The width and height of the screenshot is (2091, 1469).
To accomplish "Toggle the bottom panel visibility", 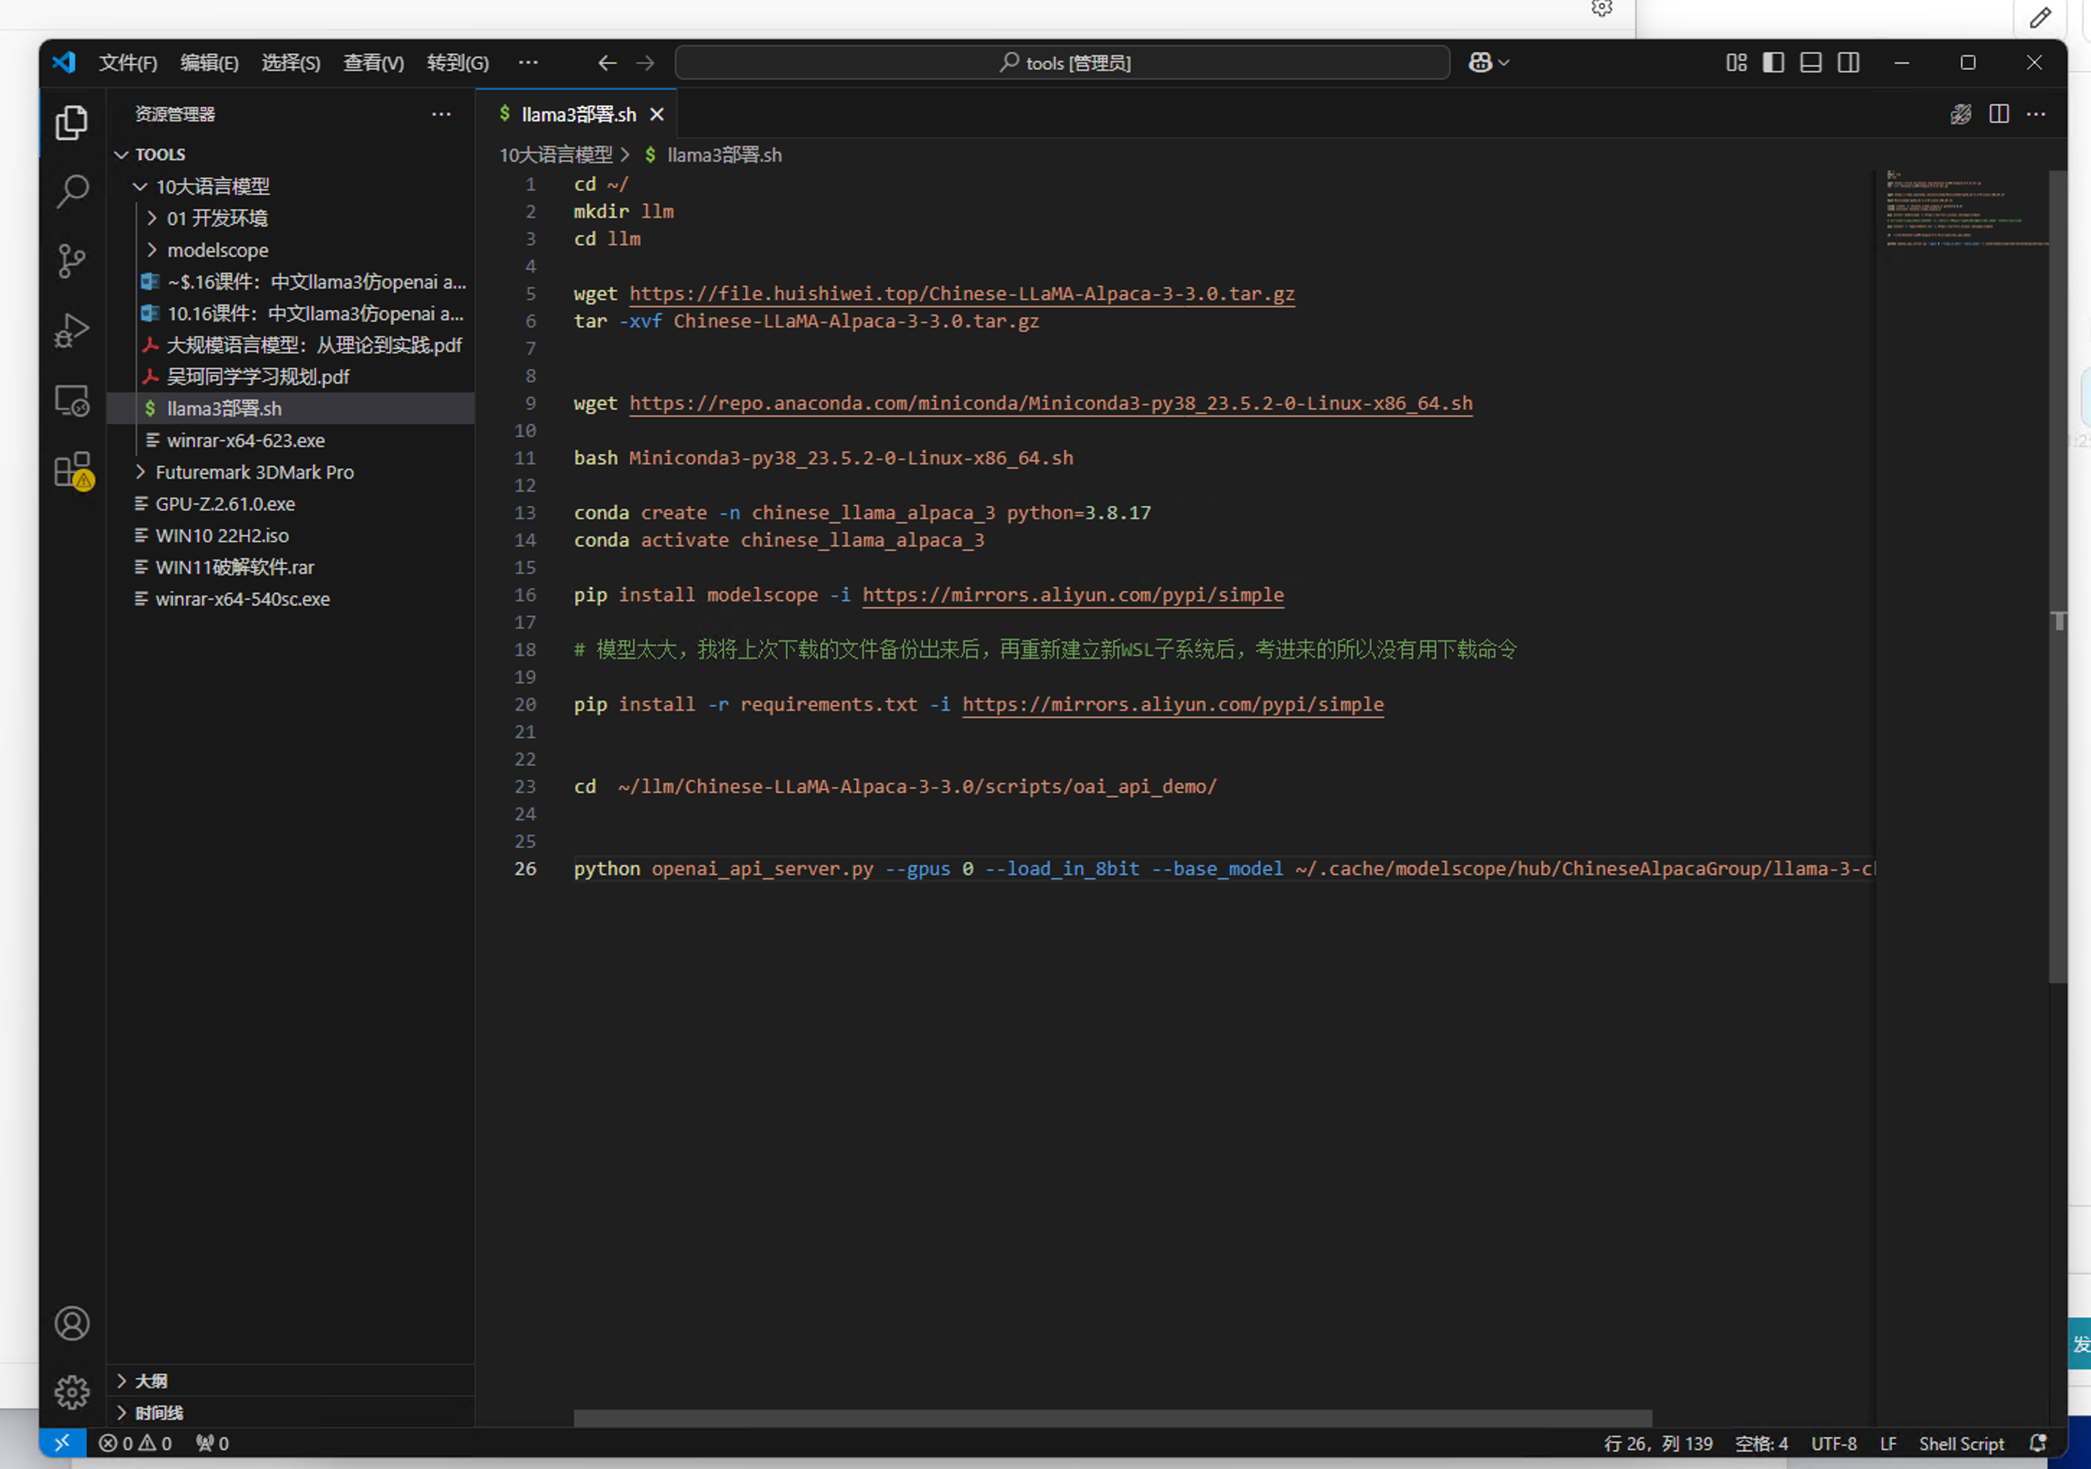I will 1811,63.
